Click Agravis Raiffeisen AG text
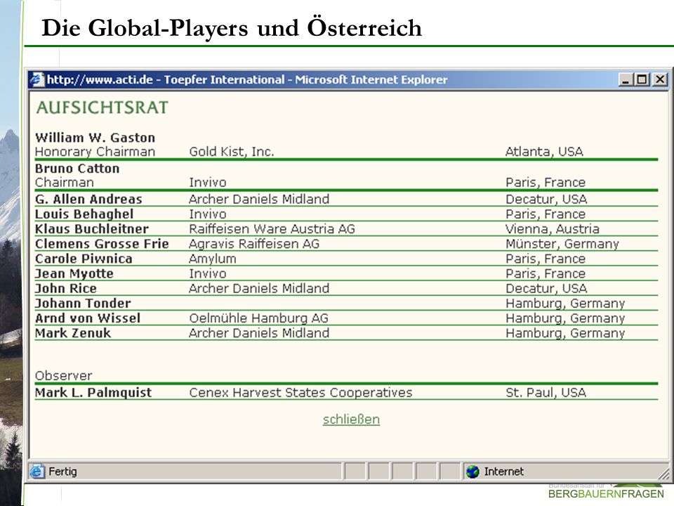 [254, 244]
